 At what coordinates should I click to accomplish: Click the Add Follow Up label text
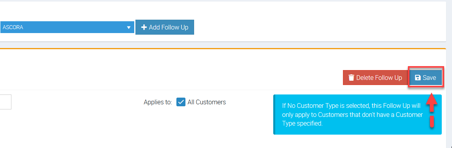pyautogui.click(x=169, y=27)
